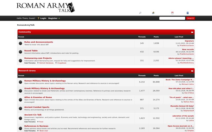View profile of MarkNotAnthony
This screenshot has height=132, width=212.
187,63
